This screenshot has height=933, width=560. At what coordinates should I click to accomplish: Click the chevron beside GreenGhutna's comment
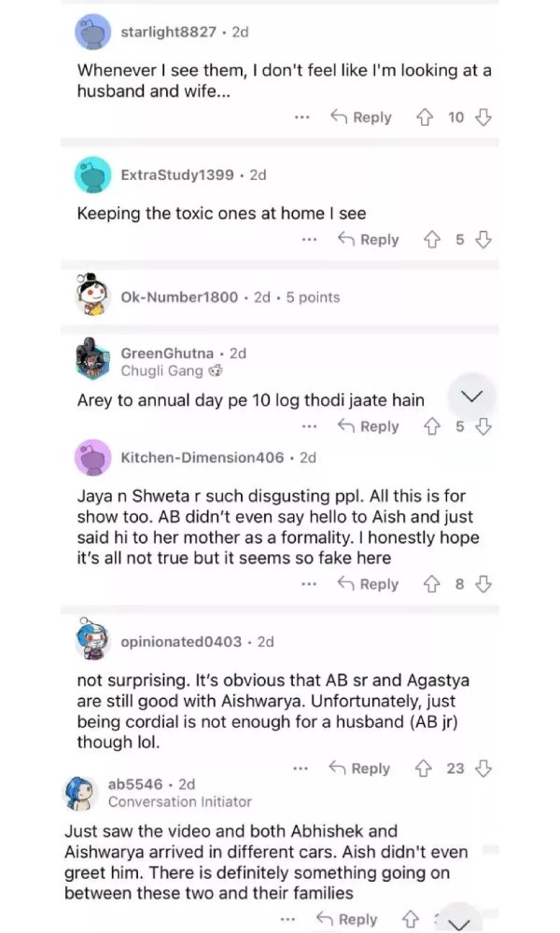coord(472,397)
